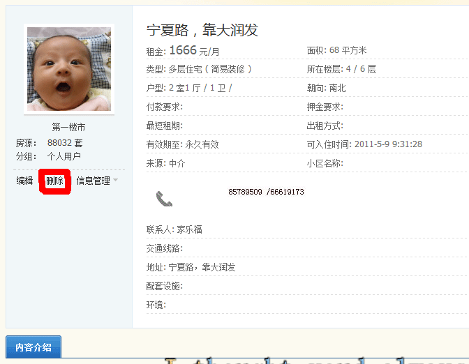Image resolution: width=469 pixels, height=364 pixels.
Task: Open the 信息管理 dropdown menu
Action: [94, 181]
